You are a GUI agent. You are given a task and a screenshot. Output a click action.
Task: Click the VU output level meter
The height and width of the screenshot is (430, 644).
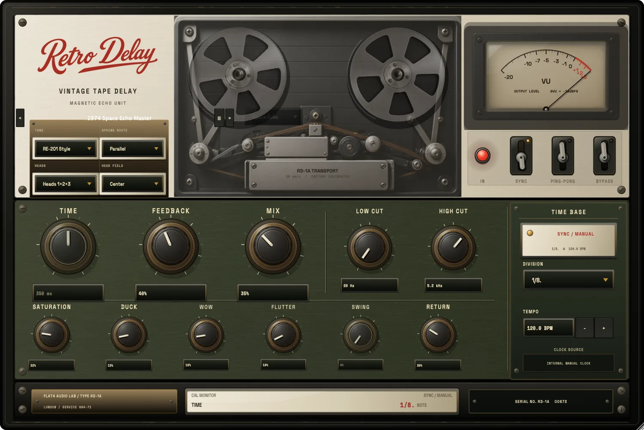click(x=546, y=77)
